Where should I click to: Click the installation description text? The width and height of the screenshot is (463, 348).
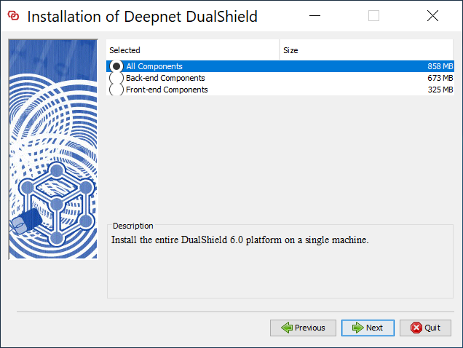pyautogui.click(x=240, y=240)
